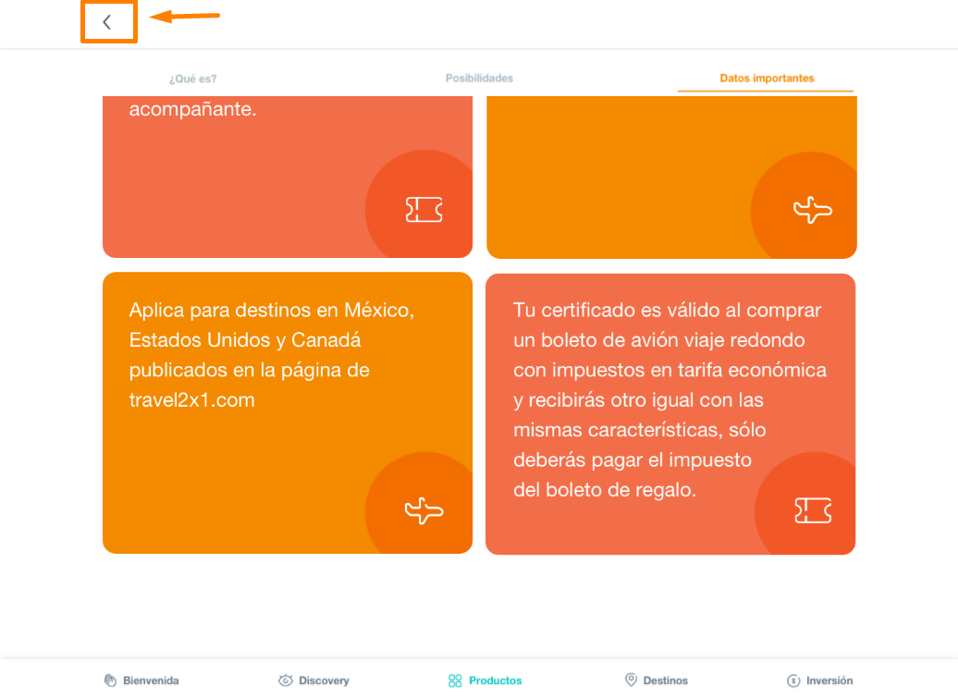Select Productos in the bottom navigation
Viewport: 958px width, 698px height.
point(485,680)
